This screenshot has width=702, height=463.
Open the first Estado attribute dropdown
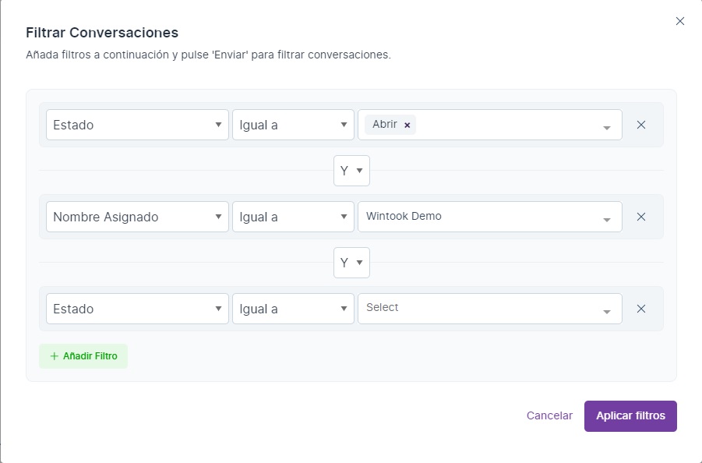tap(137, 125)
